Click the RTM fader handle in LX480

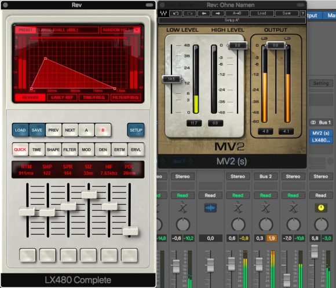pyautogui.click(x=27, y=212)
